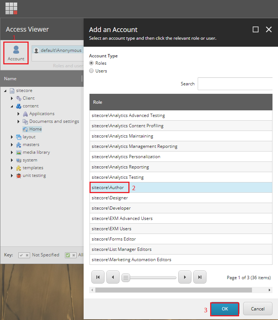Image resolution: width=278 pixels, height=320 pixels.
Task: Expand the masters tree node
Action: pos(12,145)
